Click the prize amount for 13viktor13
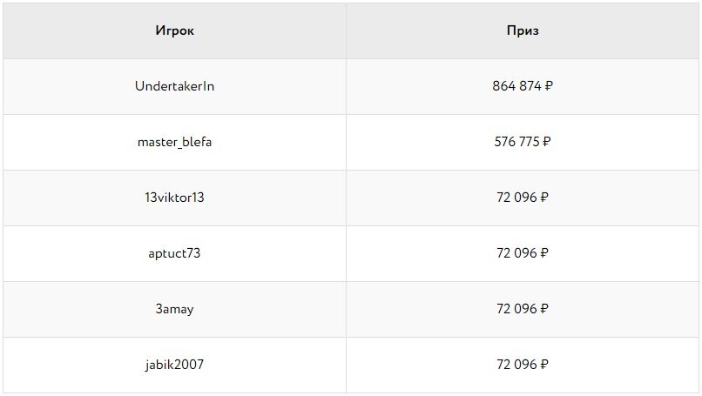This screenshot has height=396, width=702. pyautogui.click(x=516, y=198)
